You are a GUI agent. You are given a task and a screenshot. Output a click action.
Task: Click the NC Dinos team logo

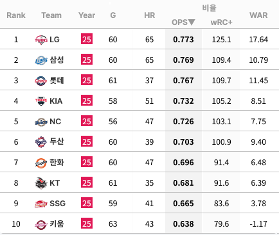[41, 122]
